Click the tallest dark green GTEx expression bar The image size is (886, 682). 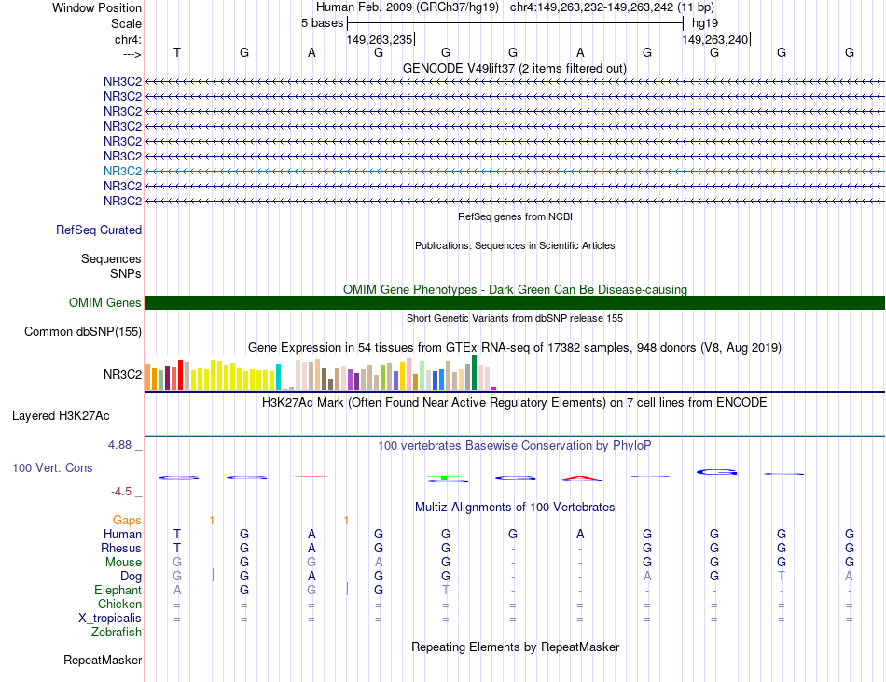click(475, 372)
